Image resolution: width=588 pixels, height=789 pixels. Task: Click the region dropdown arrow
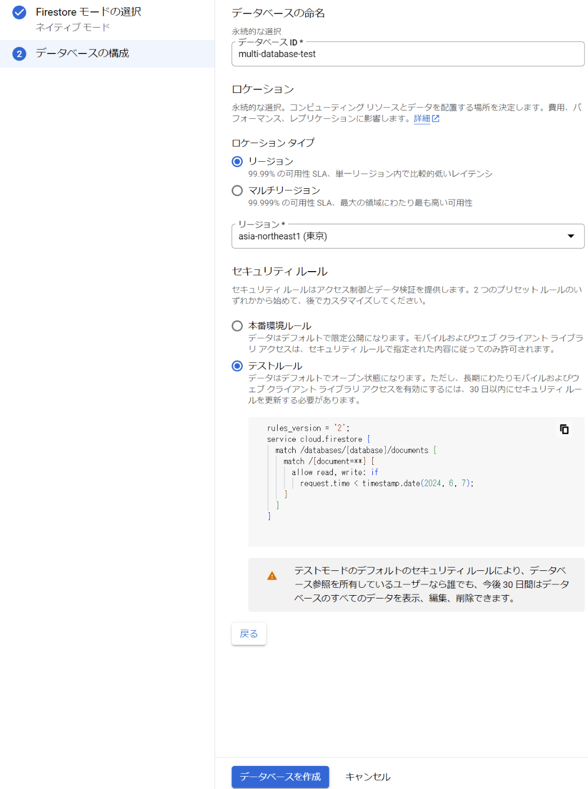tap(571, 236)
